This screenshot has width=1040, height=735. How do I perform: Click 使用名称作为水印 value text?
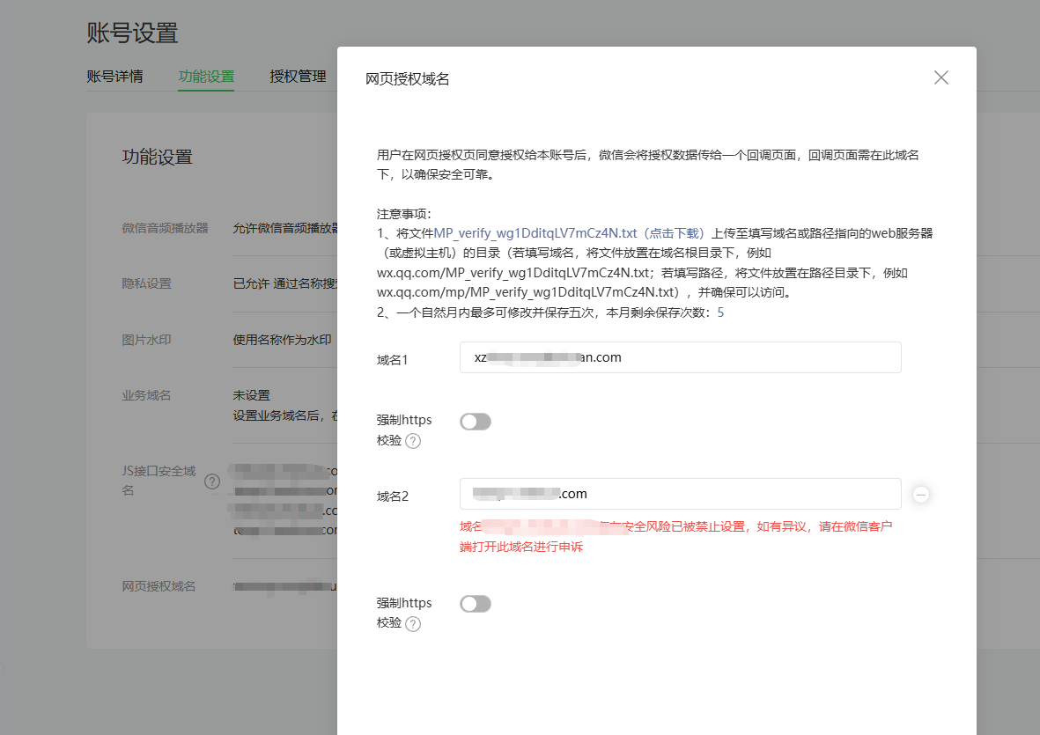[x=282, y=340]
